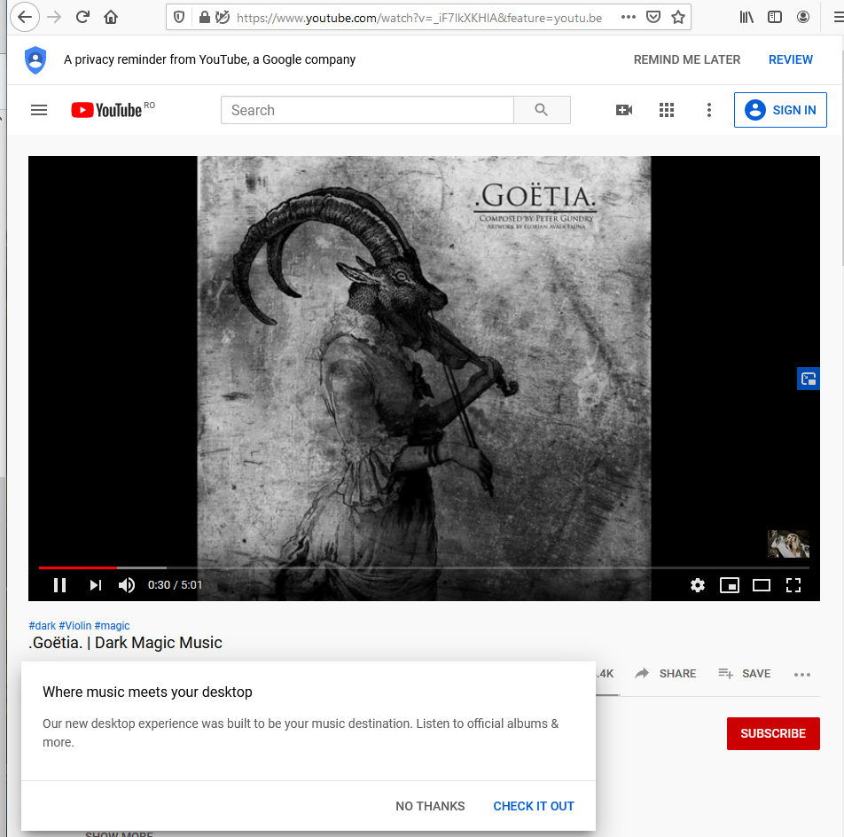Create a video with the camera icon
844x837 pixels.
tap(624, 110)
